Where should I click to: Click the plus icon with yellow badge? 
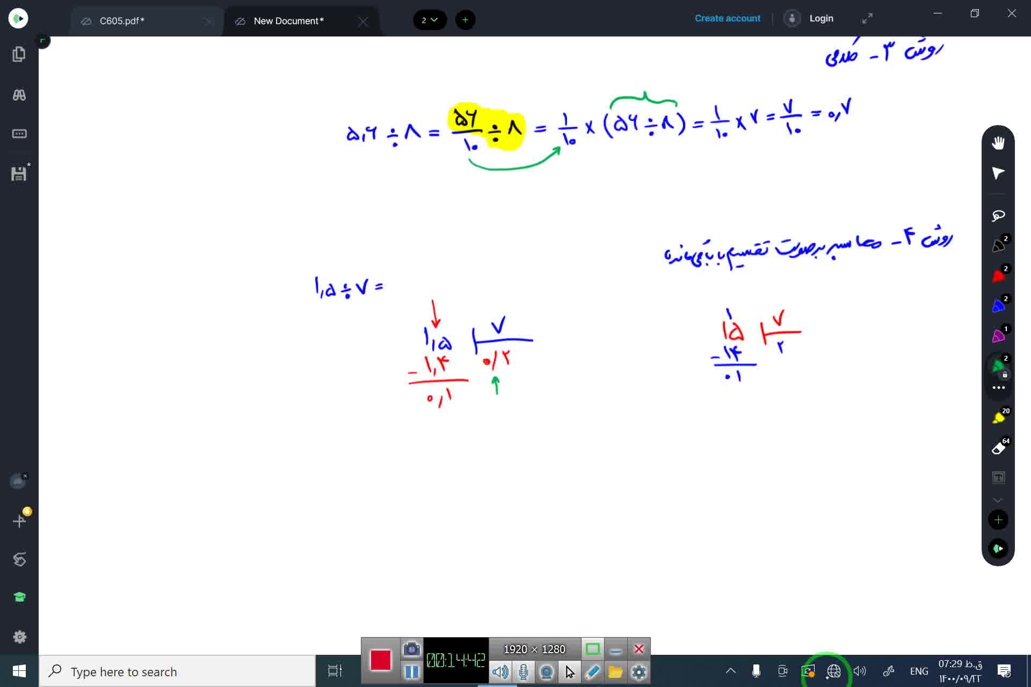click(20, 520)
